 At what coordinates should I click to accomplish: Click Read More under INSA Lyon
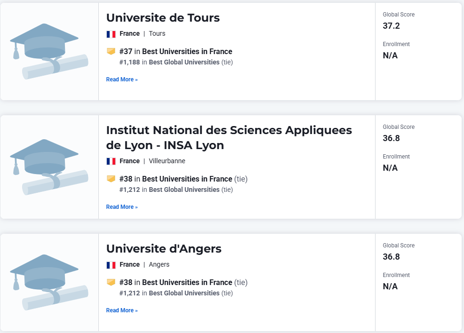pos(122,207)
